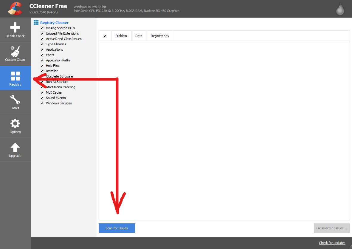Image resolution: width=352 pixels, height=249 pixels.
Task: Uncheck Missing Shared DLLs
Action: tap(42, 28)
